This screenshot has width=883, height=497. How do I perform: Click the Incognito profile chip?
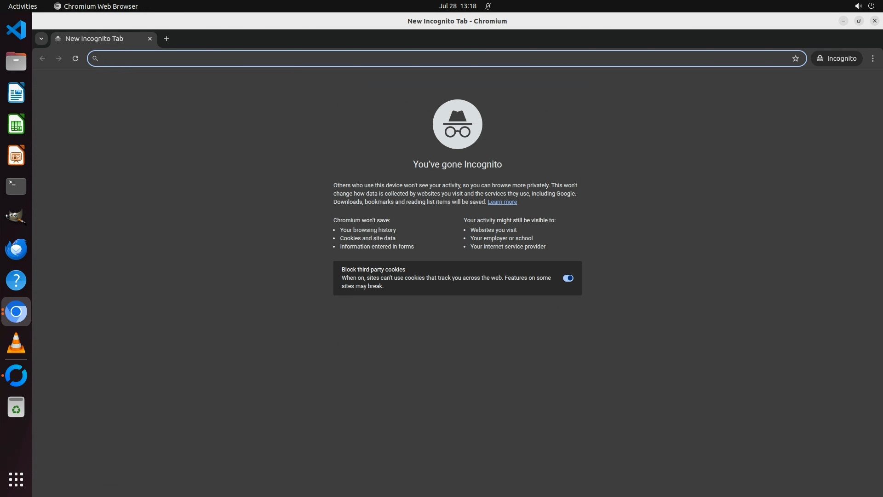click(x=837, y=58)
